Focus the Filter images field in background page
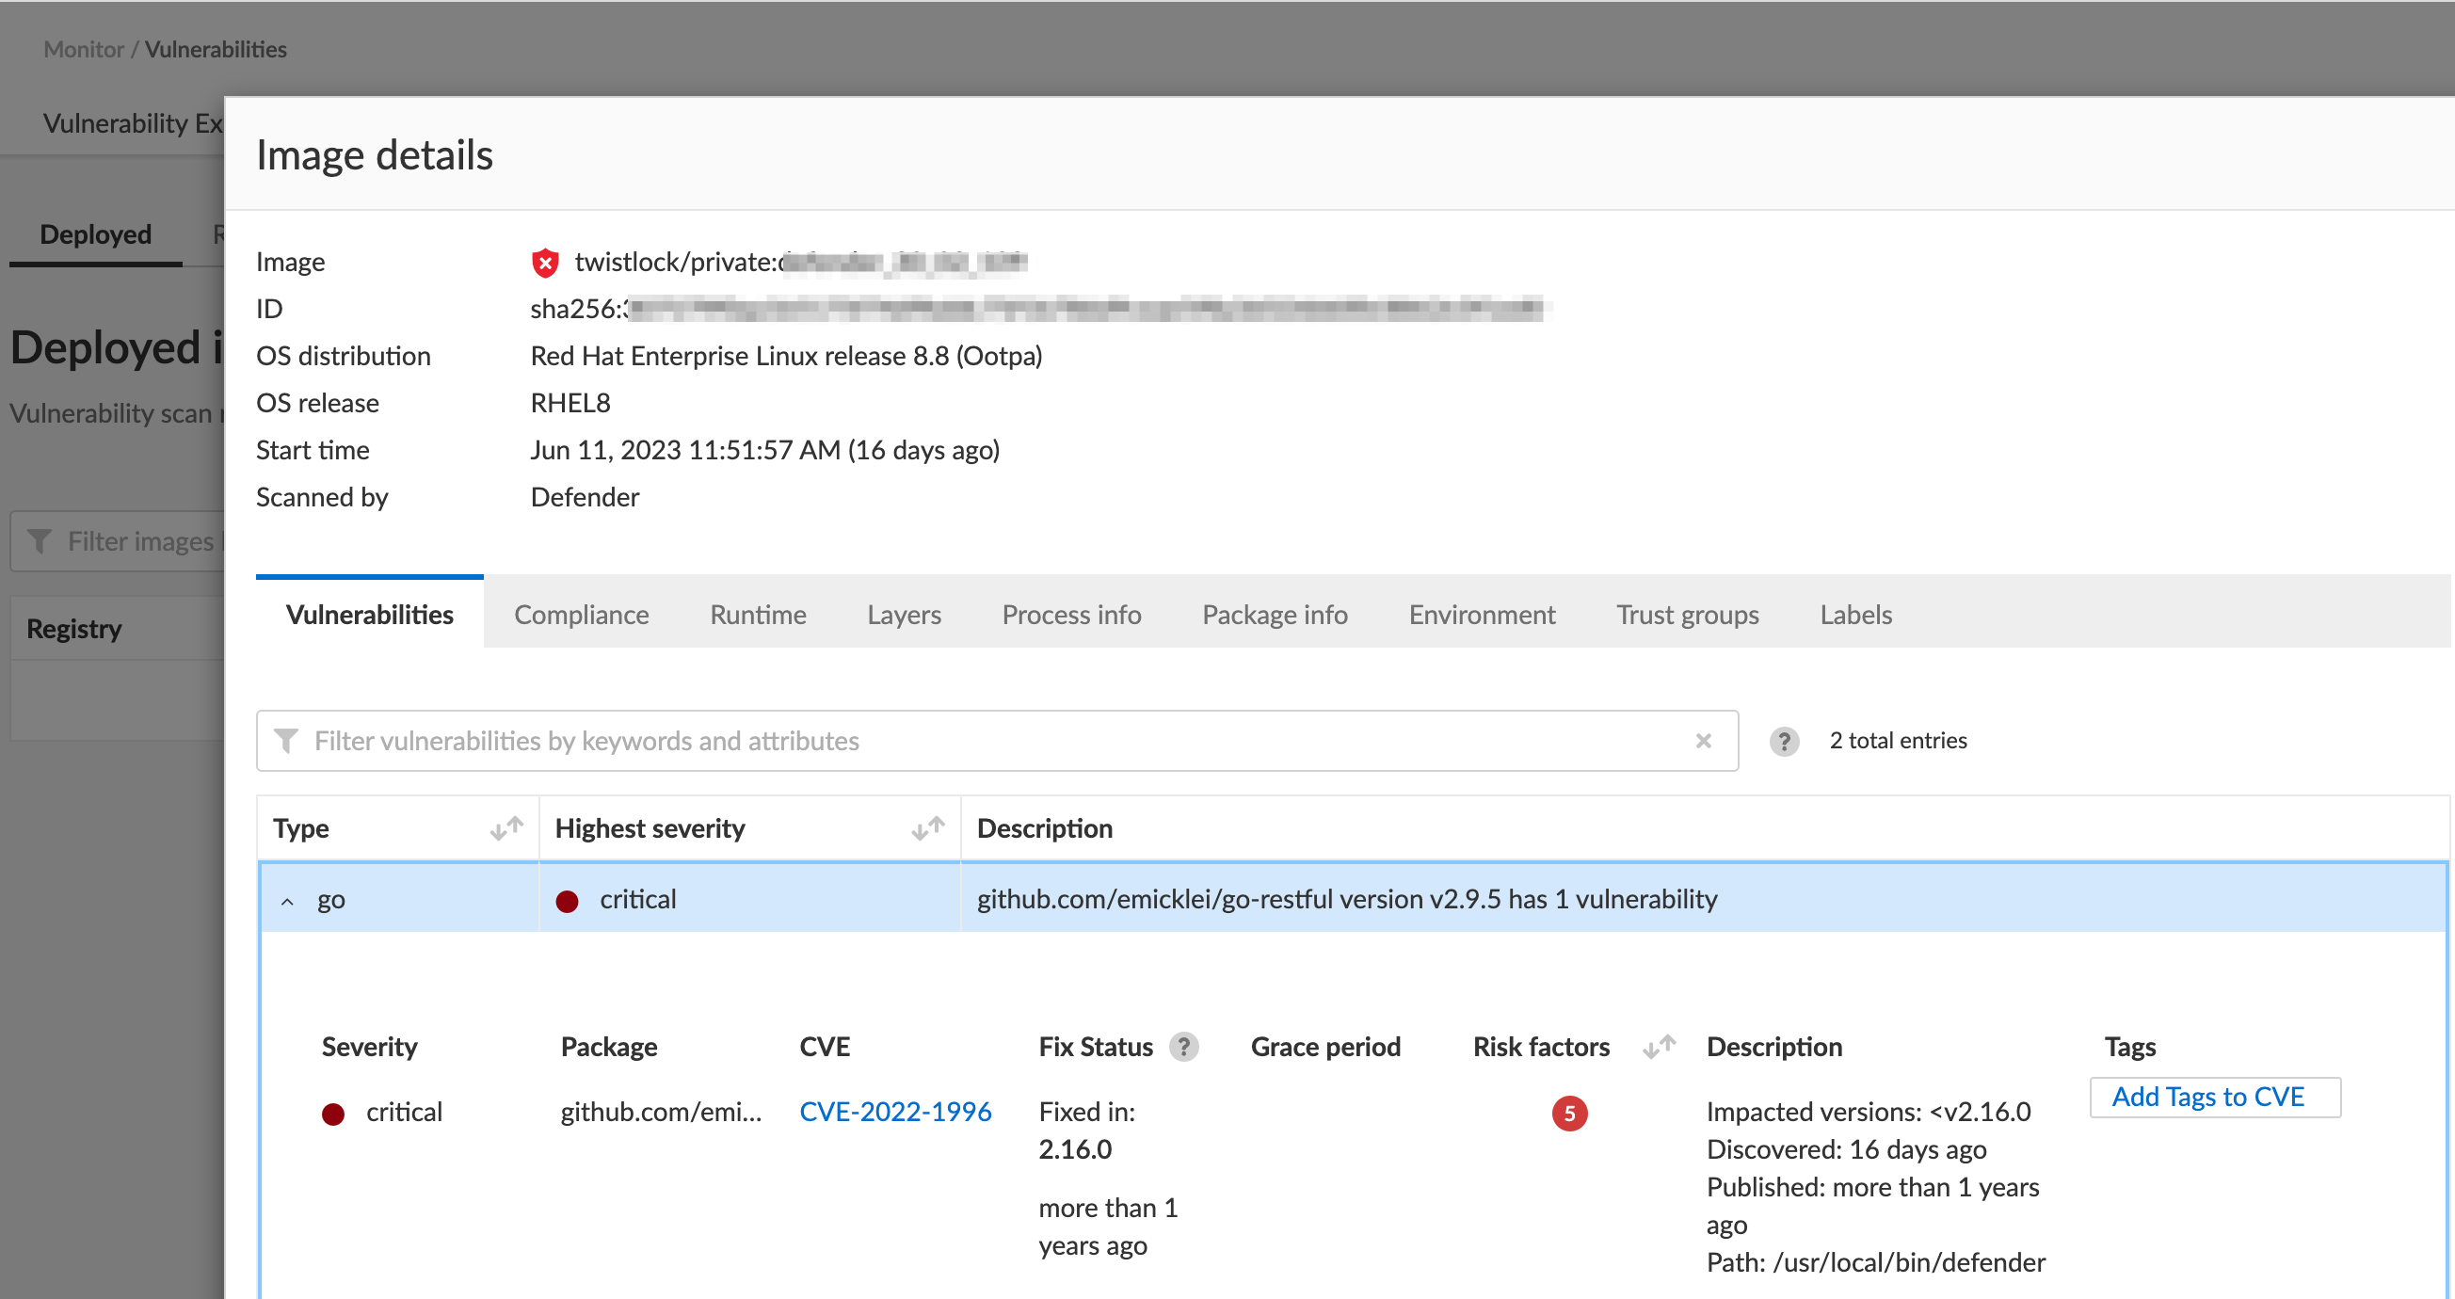Viewport: 2455px width, 1299px height. pos(118,541)
